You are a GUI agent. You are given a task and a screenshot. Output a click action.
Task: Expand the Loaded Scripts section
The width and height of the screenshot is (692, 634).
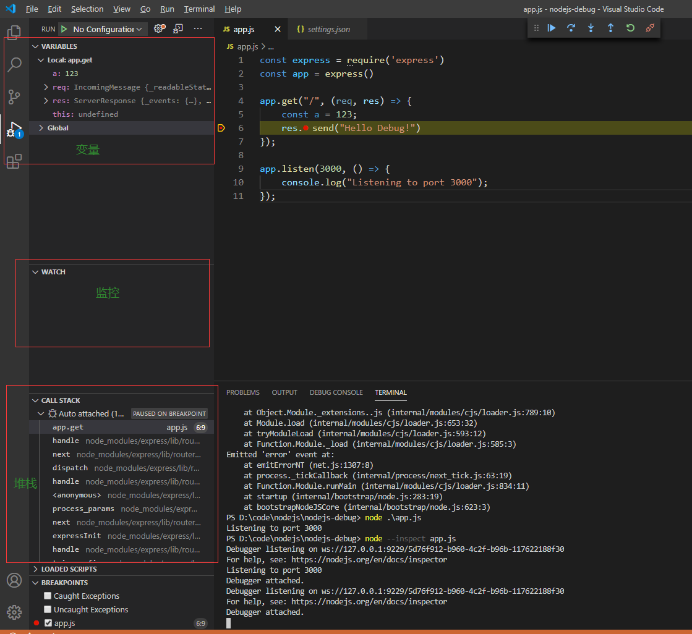tap(69, 569)
